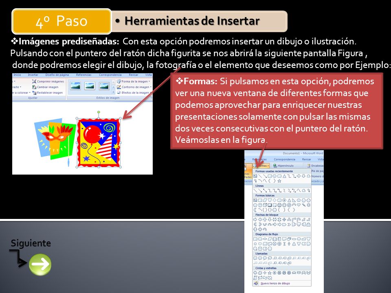Pick the 5-point star in Cintas y estrellas
This screenshot has width=391, height=293.
click(270, 273)
